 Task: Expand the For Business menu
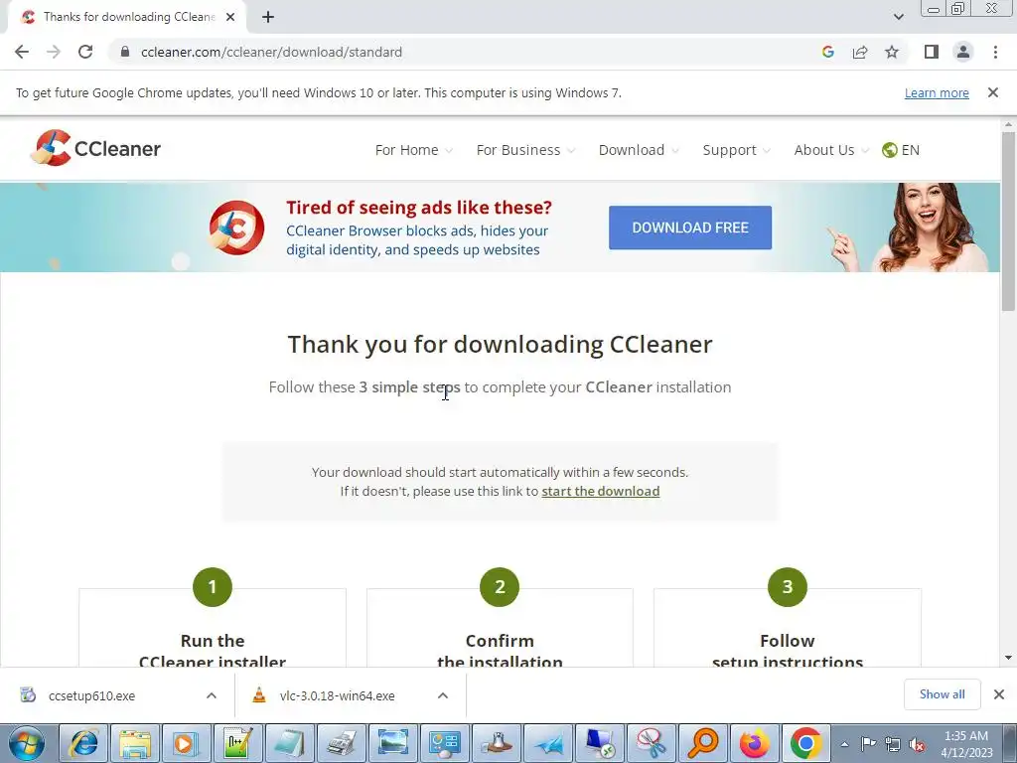[525, 150]
